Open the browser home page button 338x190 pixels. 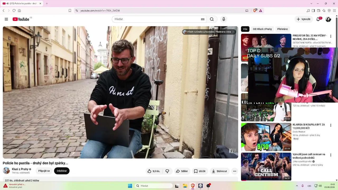[19, 11]
